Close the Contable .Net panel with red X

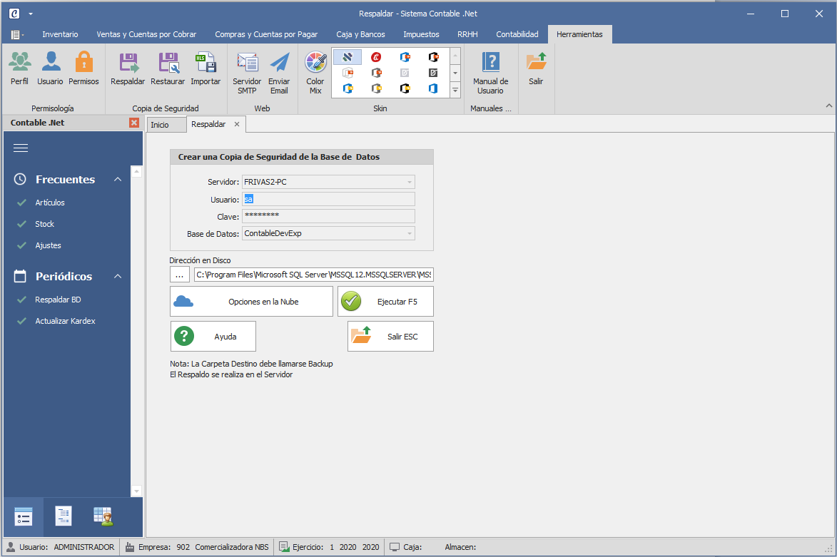(134, 123)
